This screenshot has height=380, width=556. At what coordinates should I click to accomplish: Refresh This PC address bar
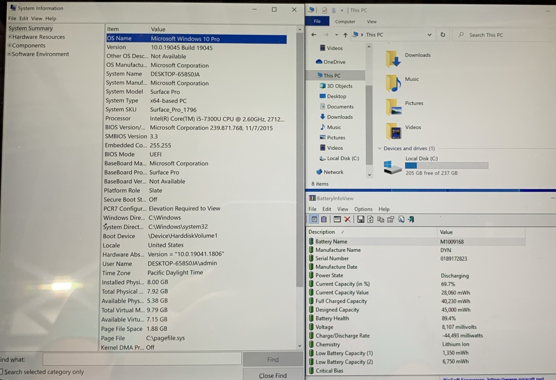443,35
